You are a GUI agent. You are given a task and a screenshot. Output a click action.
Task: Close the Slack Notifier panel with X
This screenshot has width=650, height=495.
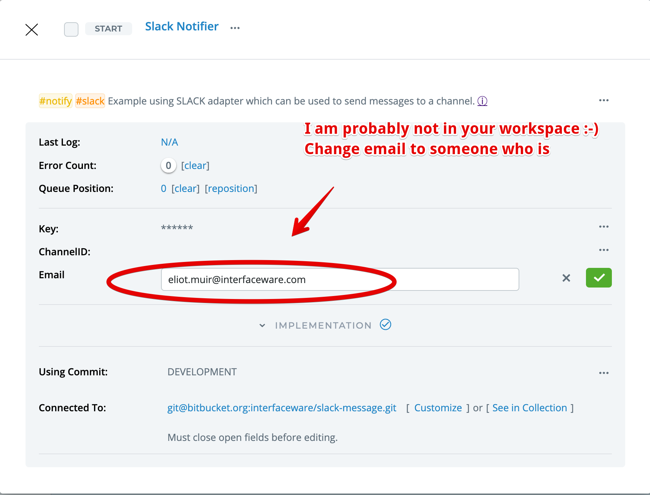(x=31, y=30)
